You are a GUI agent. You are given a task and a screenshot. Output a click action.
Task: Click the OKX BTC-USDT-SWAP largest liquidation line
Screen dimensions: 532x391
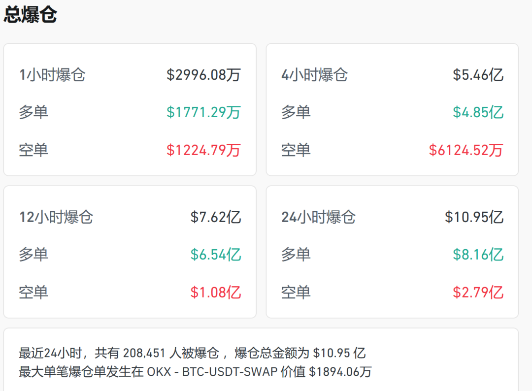click(x=195, y=372)
